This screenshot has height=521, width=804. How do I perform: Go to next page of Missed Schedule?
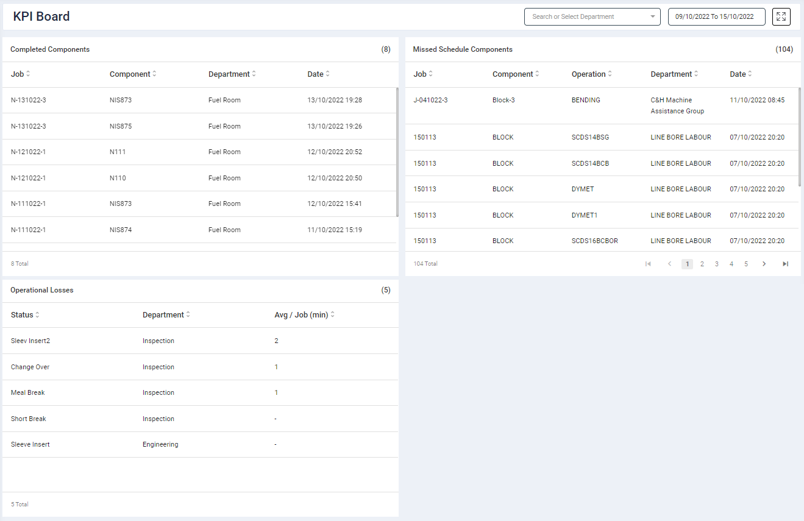point(764,264)
